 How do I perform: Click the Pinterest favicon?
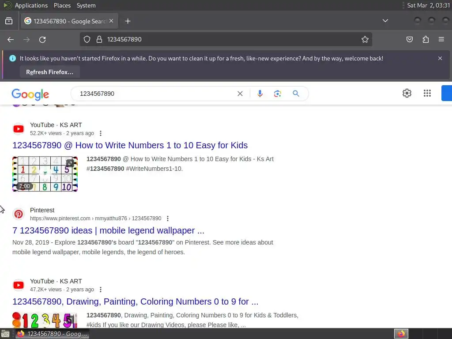click(19, 214)
